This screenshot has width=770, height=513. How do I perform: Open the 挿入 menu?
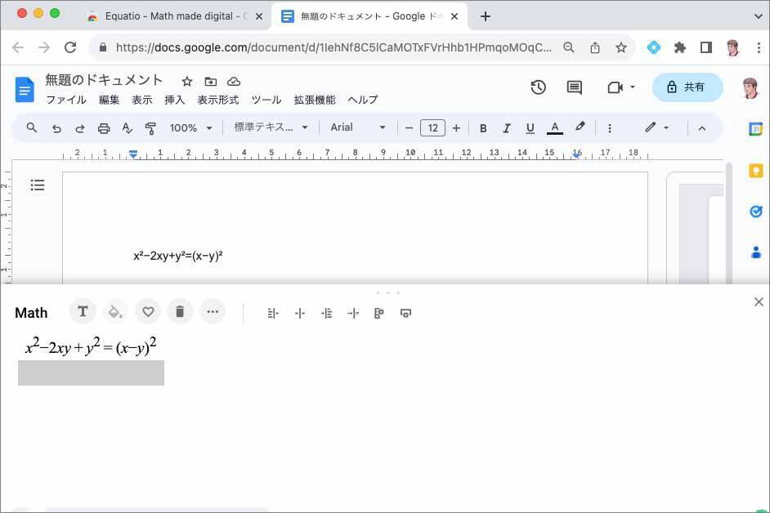click(174, 100)
